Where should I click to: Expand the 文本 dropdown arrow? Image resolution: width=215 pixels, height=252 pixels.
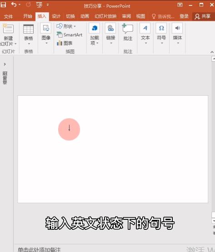(x=146, y=43)
